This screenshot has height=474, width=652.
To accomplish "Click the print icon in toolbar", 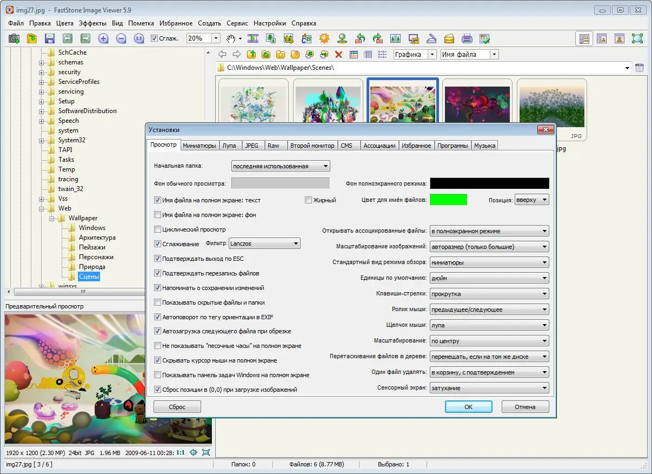I will pos(467,38).
